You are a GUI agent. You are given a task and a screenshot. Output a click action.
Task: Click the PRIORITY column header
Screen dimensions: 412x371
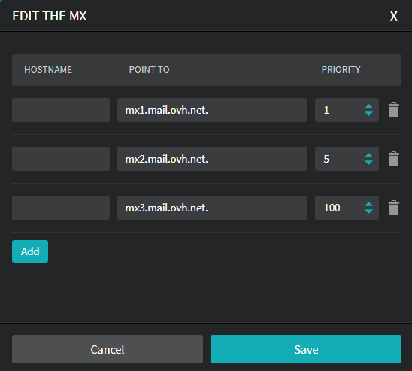click(341, 70)
